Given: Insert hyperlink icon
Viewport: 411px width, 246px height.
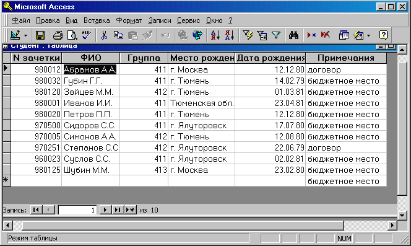Looking at the screenshot, I should coord(183,35).
